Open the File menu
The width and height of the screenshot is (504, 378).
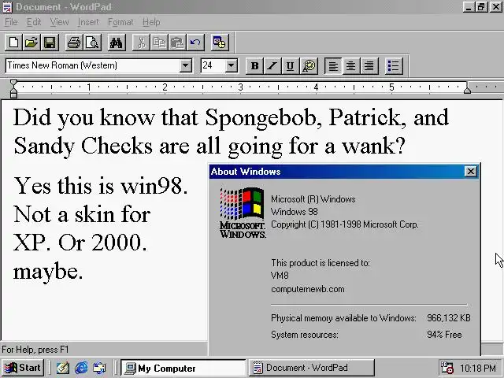pos(11,22)
